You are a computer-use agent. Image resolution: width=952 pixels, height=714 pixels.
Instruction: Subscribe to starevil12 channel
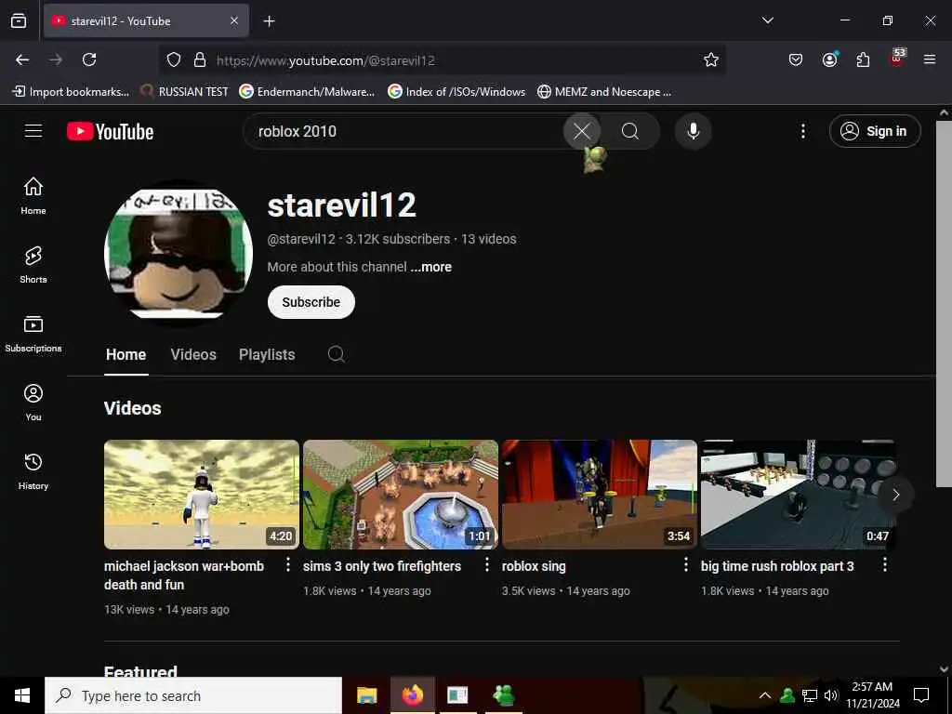pos(311,302)
